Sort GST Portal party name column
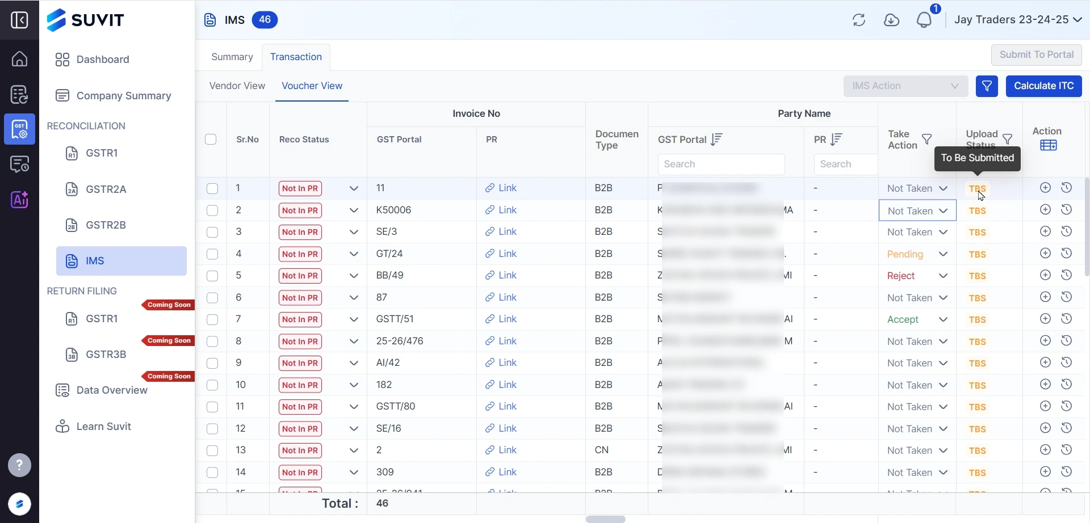This screenshot has height=523, width=1090. 716,139
